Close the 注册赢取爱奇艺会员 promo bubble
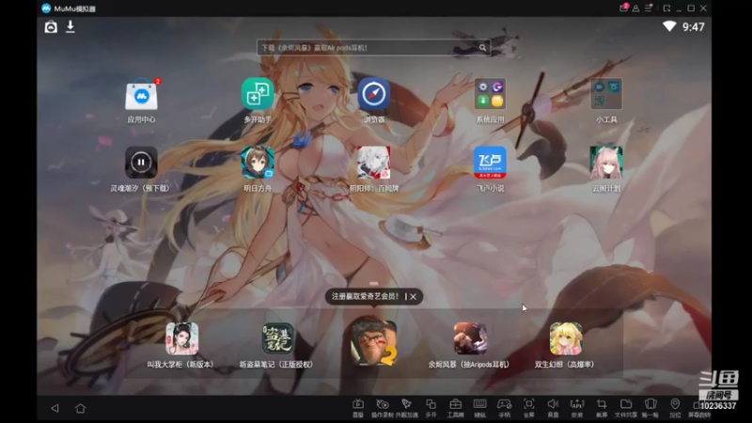The height and width of the screenshot is (423, 752). [413, 297]
